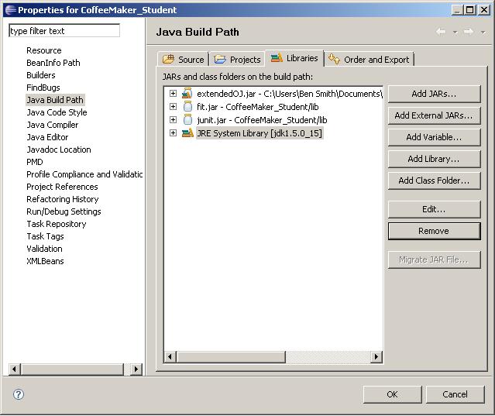Click the junit.jar jar icon
The width and height of the screenshot is (495, 416).
click(x=187, y=120)
